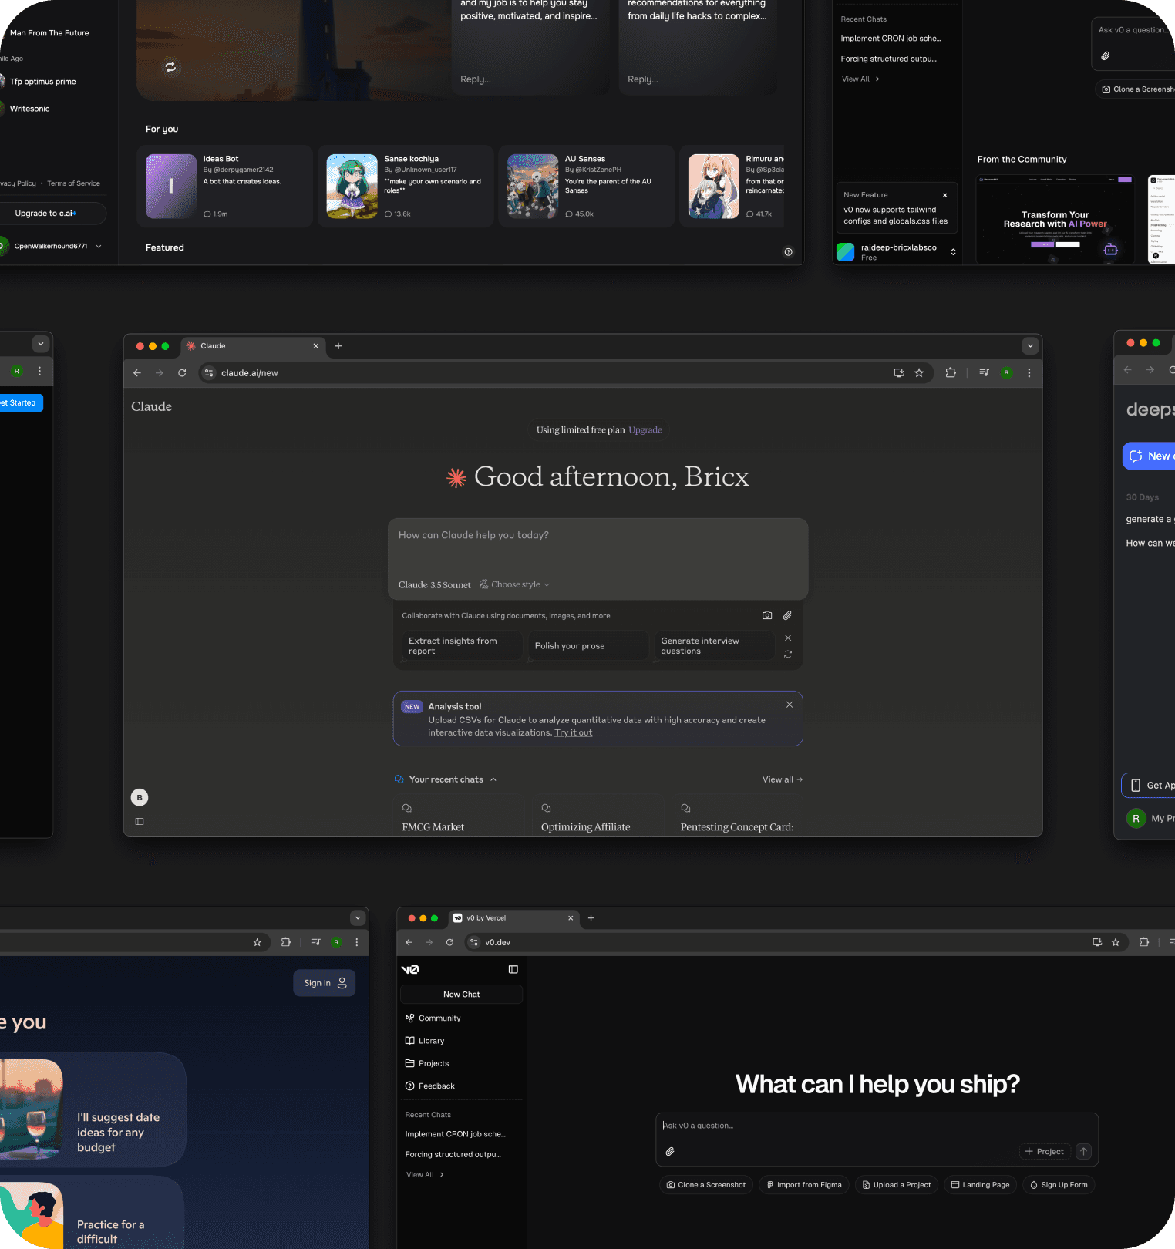Open Library in v0 sidebar
Screen dimensions: 1175x1249
(x=425, y=1041)
